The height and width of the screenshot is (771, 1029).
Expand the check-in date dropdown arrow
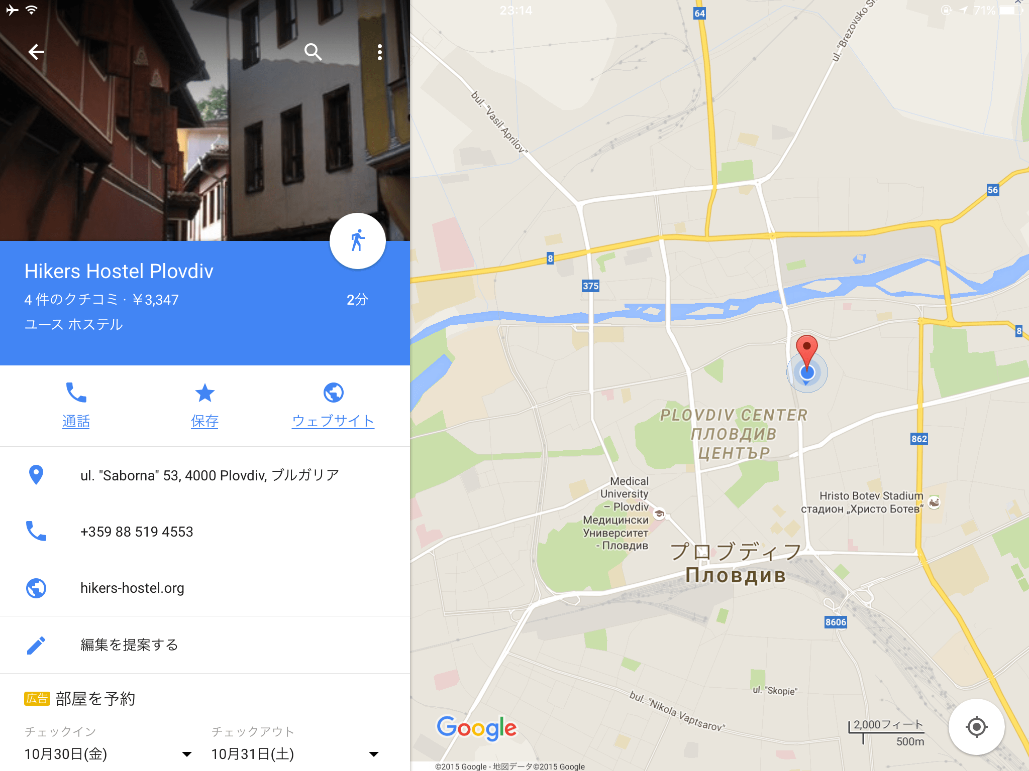coord(186,754)
